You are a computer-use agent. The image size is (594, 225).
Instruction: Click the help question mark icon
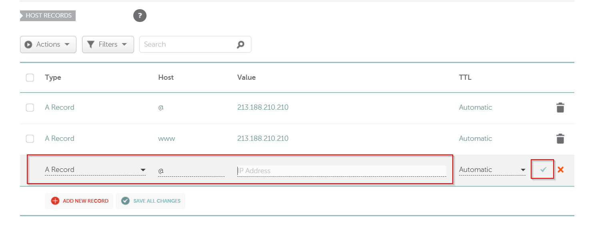tap(140, 16)
